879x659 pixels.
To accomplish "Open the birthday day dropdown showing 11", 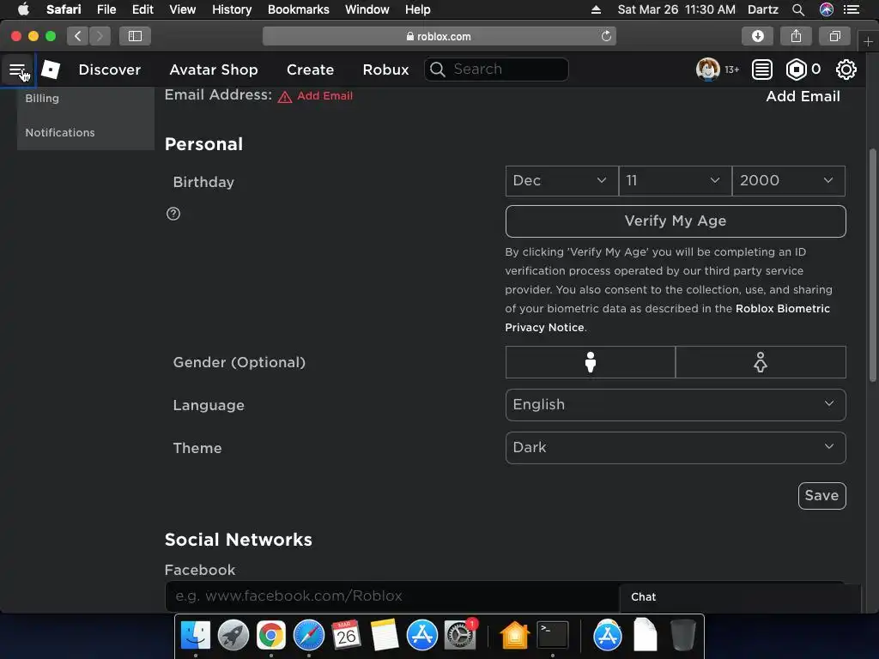I will click(675, 180).
